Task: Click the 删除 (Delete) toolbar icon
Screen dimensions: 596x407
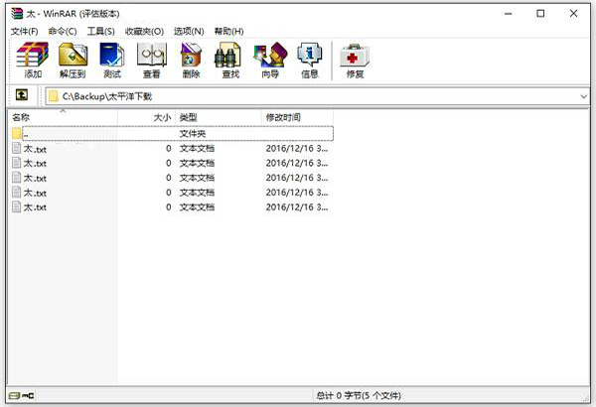Action: [x=191, y=60]
